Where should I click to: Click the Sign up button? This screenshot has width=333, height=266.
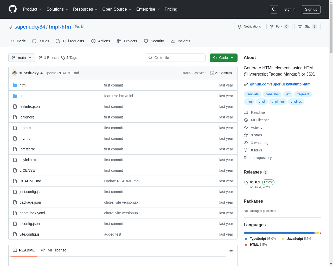pyautogui.click(x=311, y=9)
